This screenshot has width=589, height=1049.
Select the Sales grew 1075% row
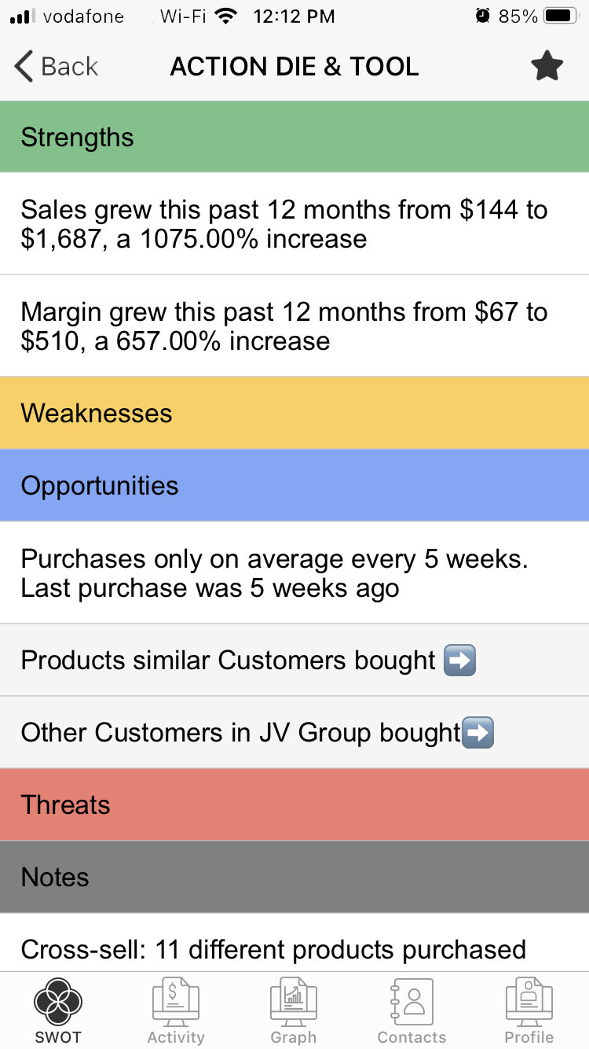[294, 224]
